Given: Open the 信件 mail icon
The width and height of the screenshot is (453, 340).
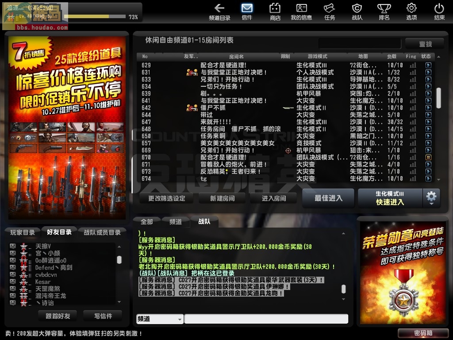Looking at the screenshot, I should (247, 12).
